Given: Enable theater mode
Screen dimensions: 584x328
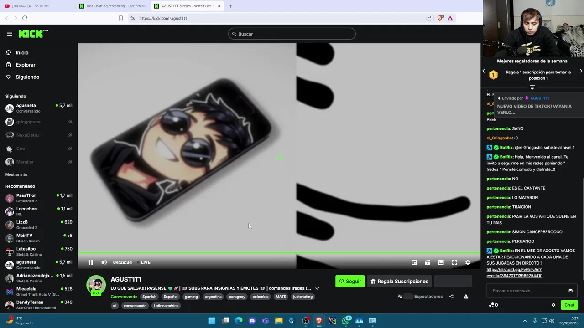Looking at the screenshot, I should pos(441,262).
